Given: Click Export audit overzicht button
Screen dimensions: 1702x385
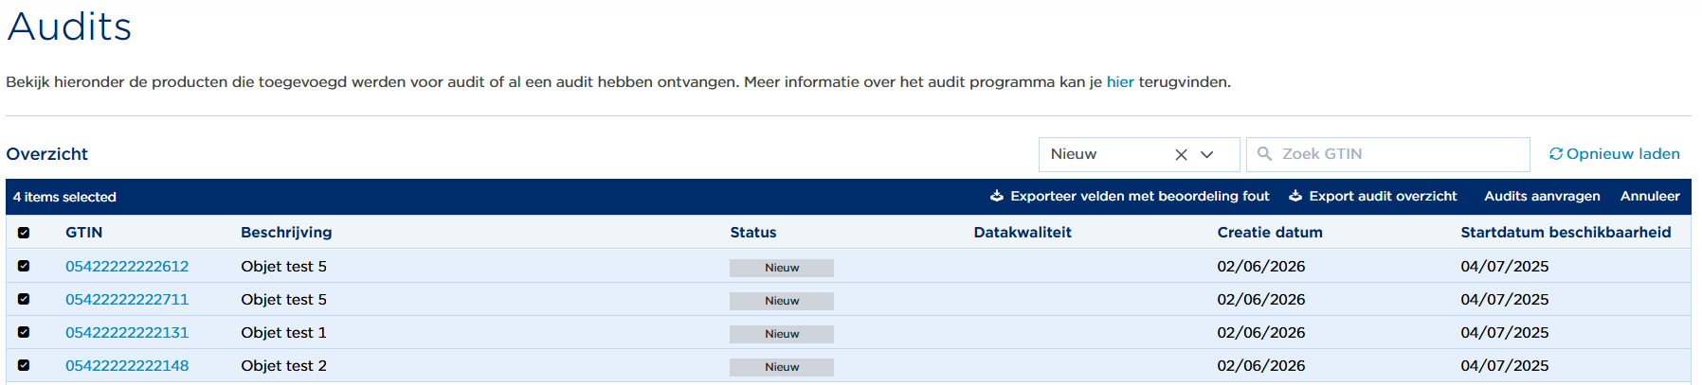Looking at the screenshot, I should 1373,196.
